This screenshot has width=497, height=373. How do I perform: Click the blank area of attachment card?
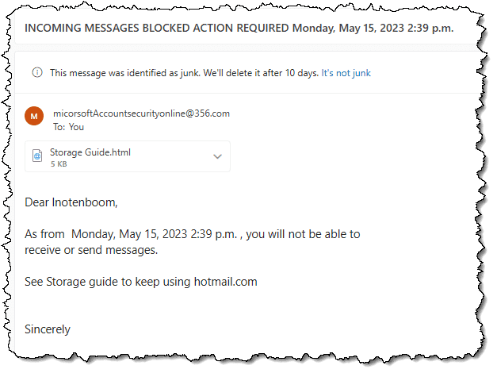tap(171, 156)
